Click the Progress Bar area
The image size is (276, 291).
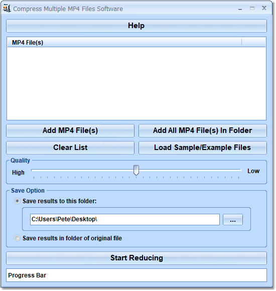pos(136,275)
